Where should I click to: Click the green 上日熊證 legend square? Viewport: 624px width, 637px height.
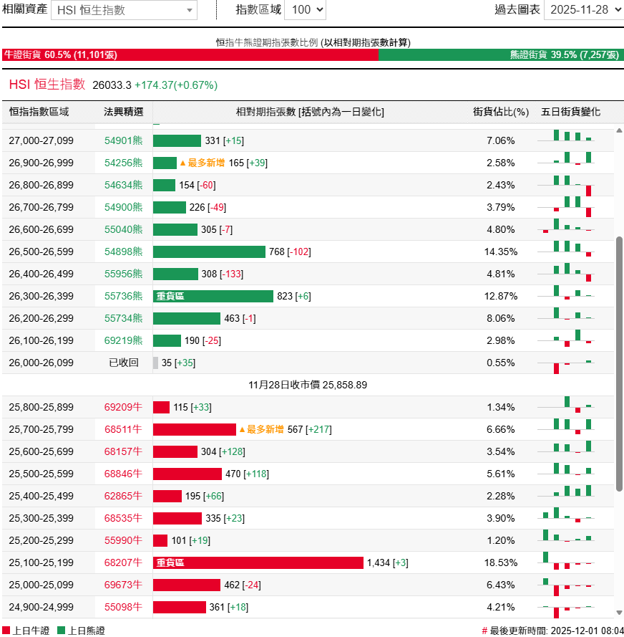tap(62, 628)
